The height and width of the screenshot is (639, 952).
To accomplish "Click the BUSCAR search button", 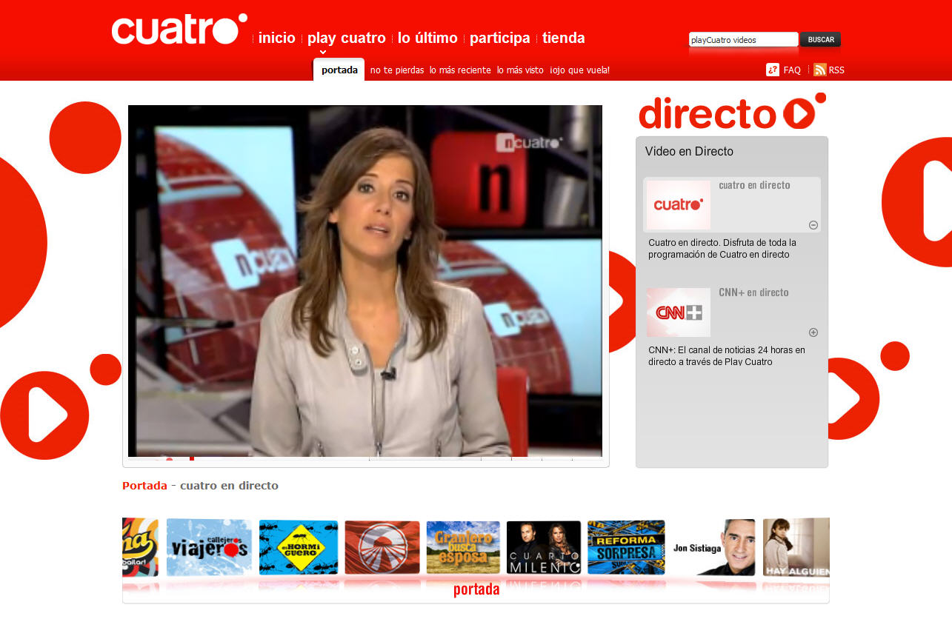I will [821, 40].
